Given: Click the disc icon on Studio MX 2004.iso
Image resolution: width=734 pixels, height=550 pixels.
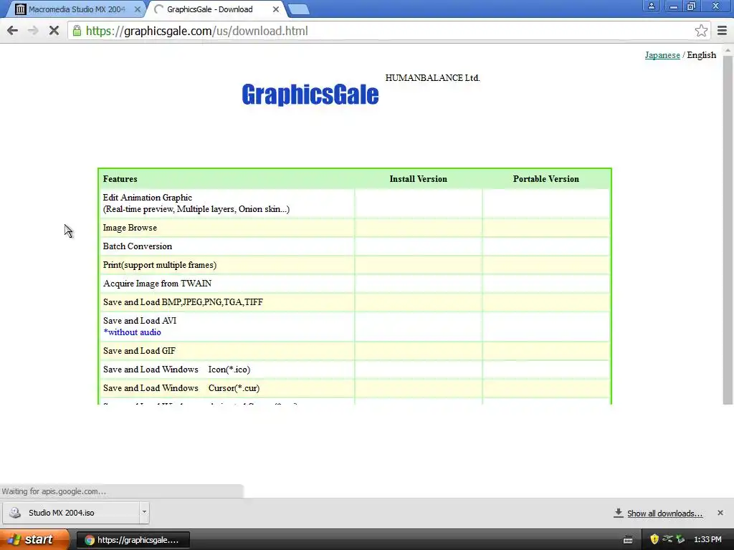Looking at the screenshot, I should point(15,513).
